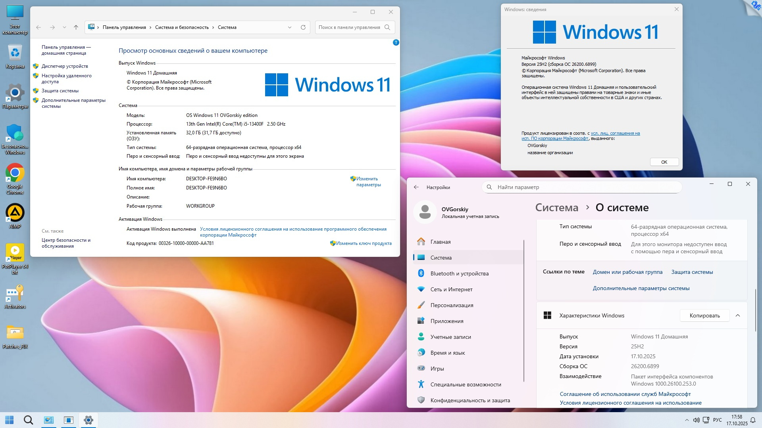Click the Google Chrome desktop icon

click(x=15, y=174)
